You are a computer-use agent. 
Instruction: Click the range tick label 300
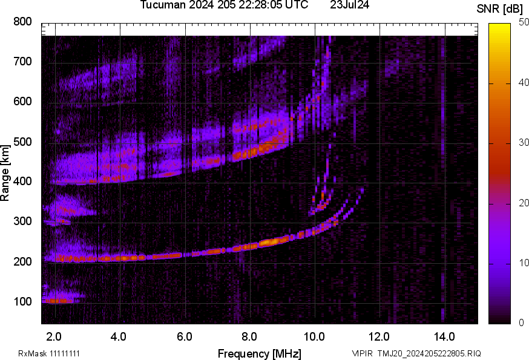coord(22,221)
